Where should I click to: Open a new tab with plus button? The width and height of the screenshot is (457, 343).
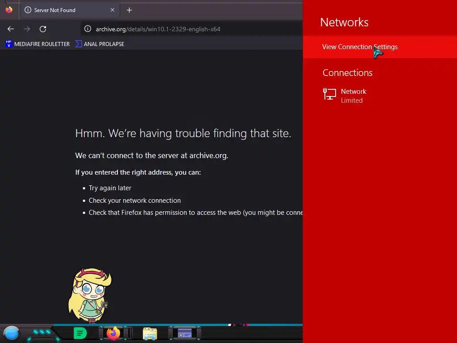pos(129,10)
